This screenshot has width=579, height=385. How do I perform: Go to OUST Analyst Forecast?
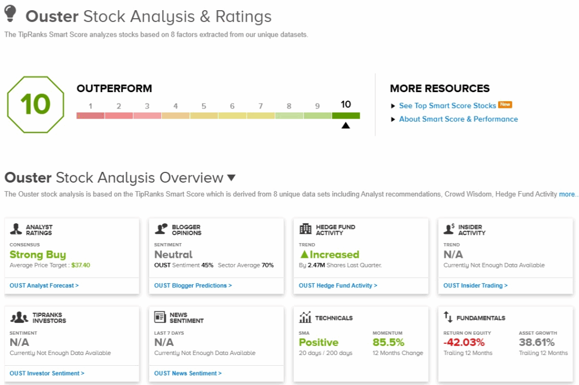pyautogui.click(x=44, y=285)
